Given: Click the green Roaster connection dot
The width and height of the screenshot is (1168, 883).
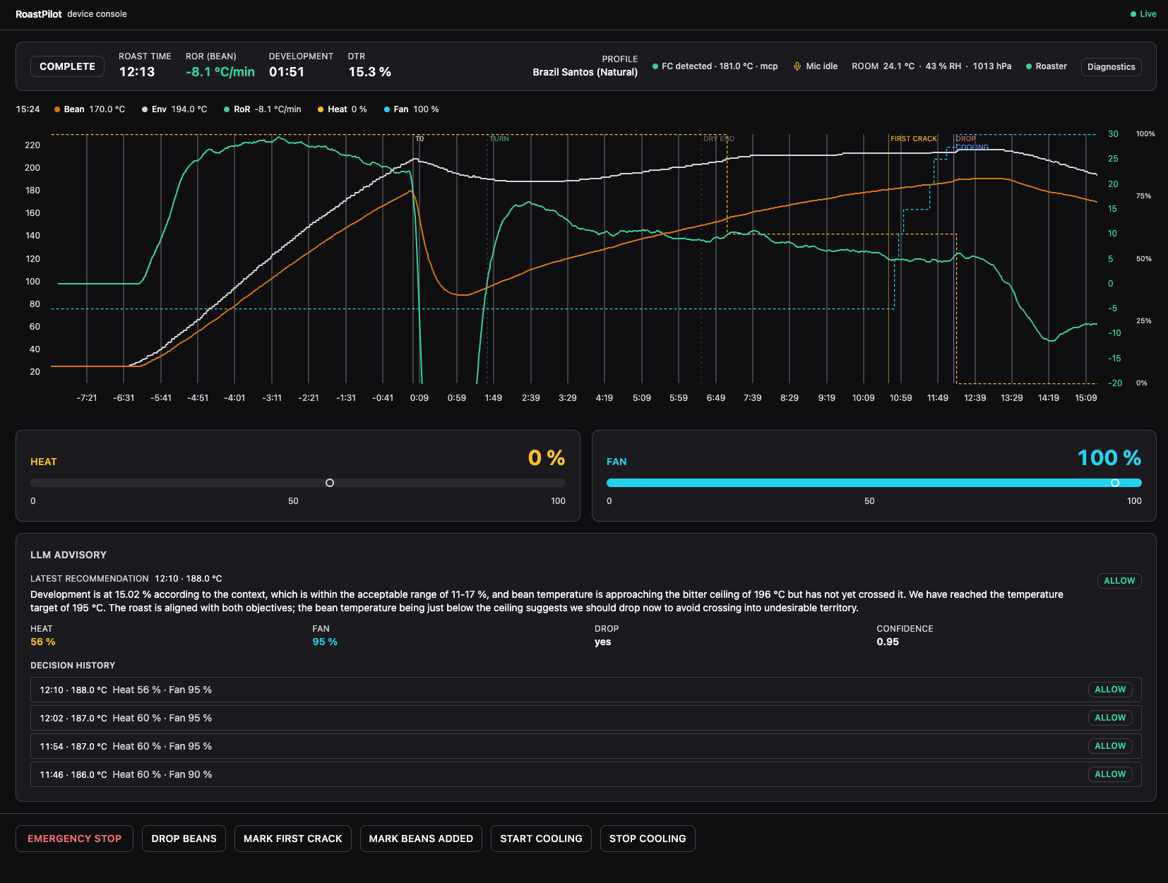Looking at the screenshot, I should (1029, 66).
